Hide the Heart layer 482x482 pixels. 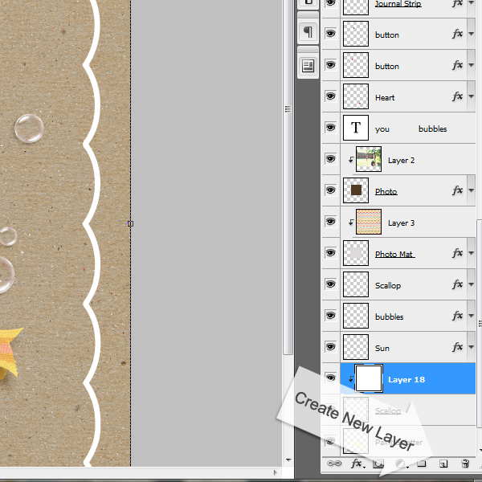[x=330, y=96]
